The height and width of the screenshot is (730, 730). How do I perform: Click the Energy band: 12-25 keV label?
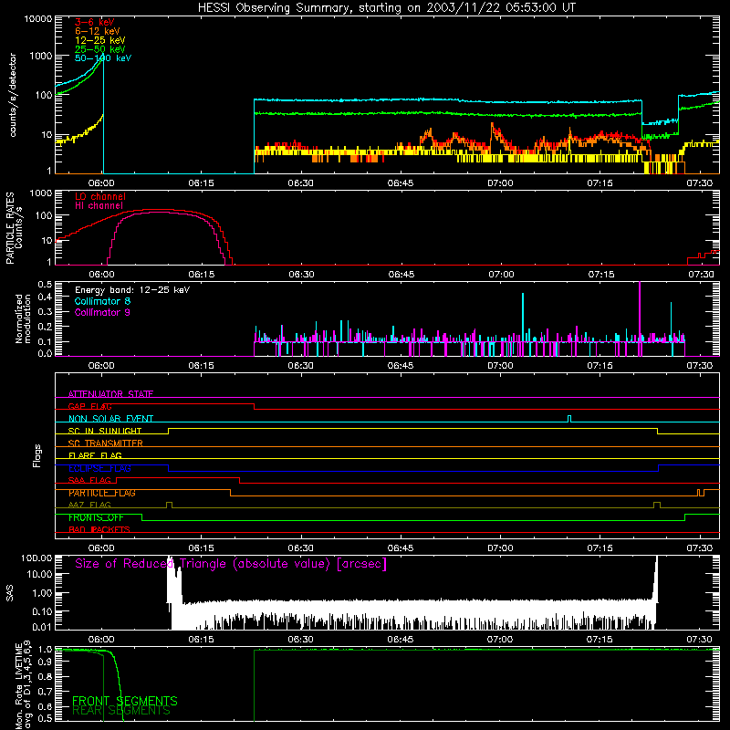pyautogui.click(x=132, y=290)
